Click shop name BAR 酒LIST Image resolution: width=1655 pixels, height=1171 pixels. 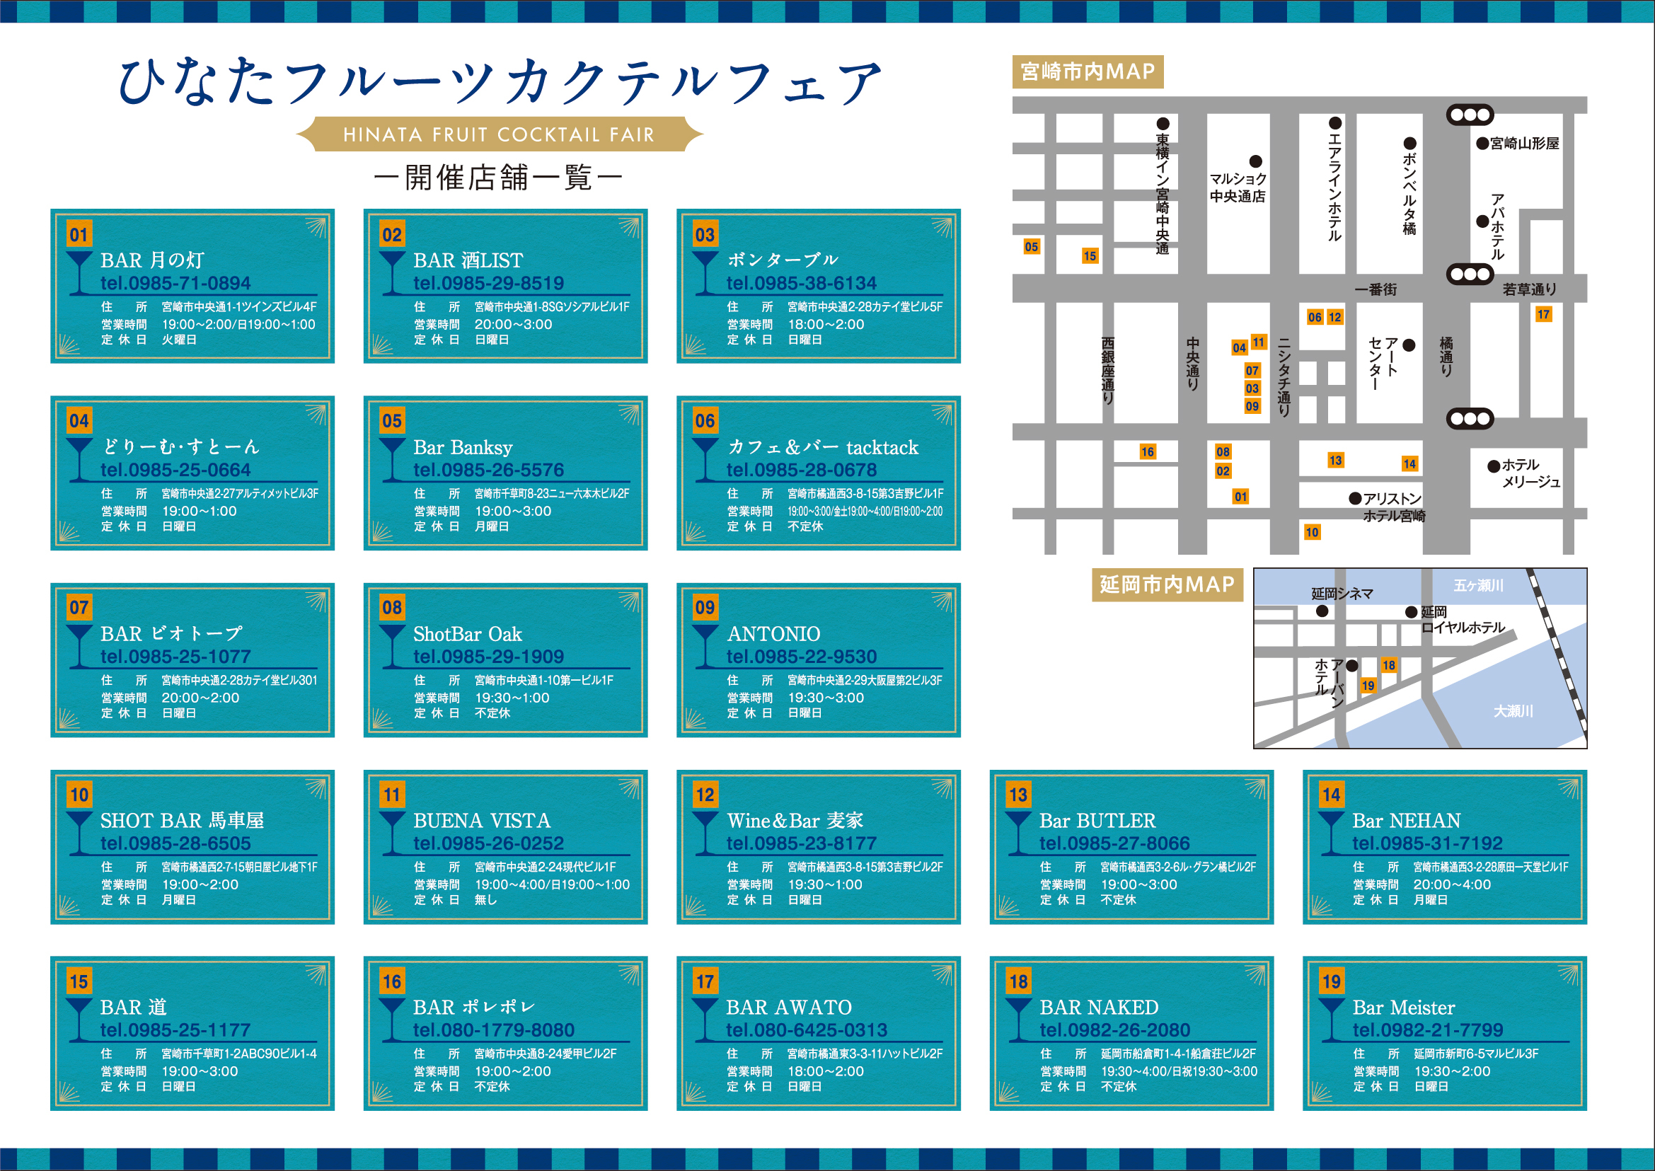click(x=468, y=260)
